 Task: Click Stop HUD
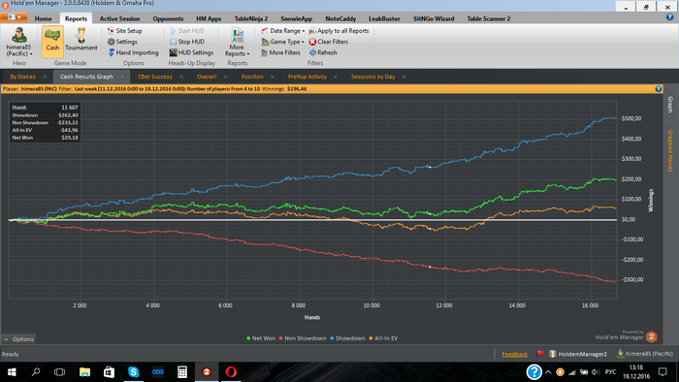pos(187,42)
